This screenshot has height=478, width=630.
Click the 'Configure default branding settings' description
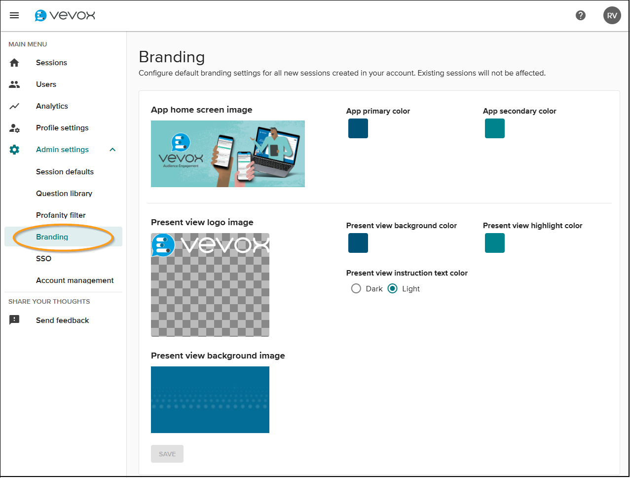tap(342, 73)
